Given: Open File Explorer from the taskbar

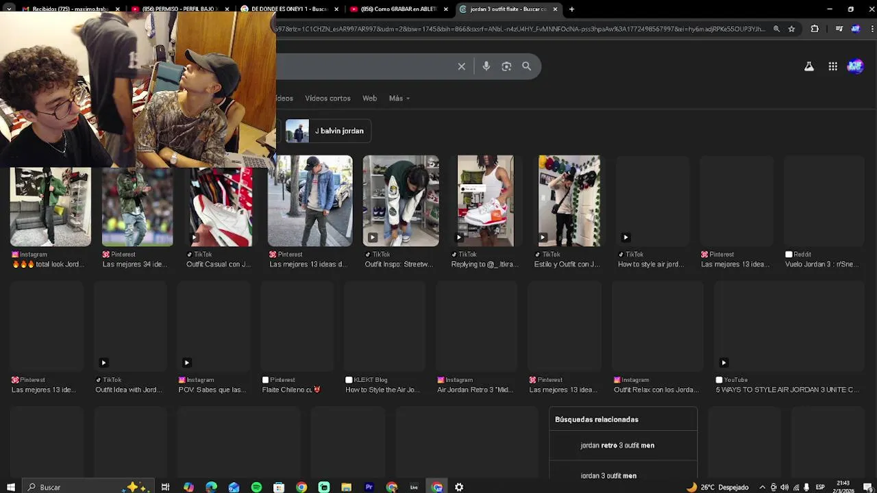Looking at the screenshot, I should (x=347, y=487).
